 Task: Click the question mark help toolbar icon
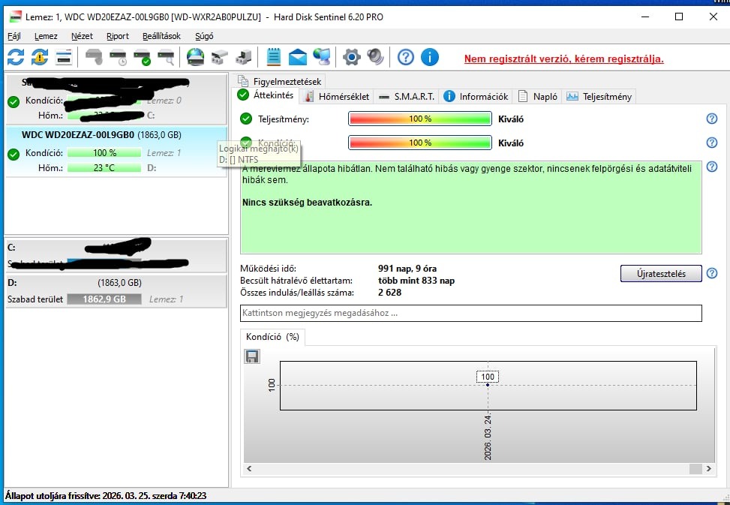(x=405, y=57)
